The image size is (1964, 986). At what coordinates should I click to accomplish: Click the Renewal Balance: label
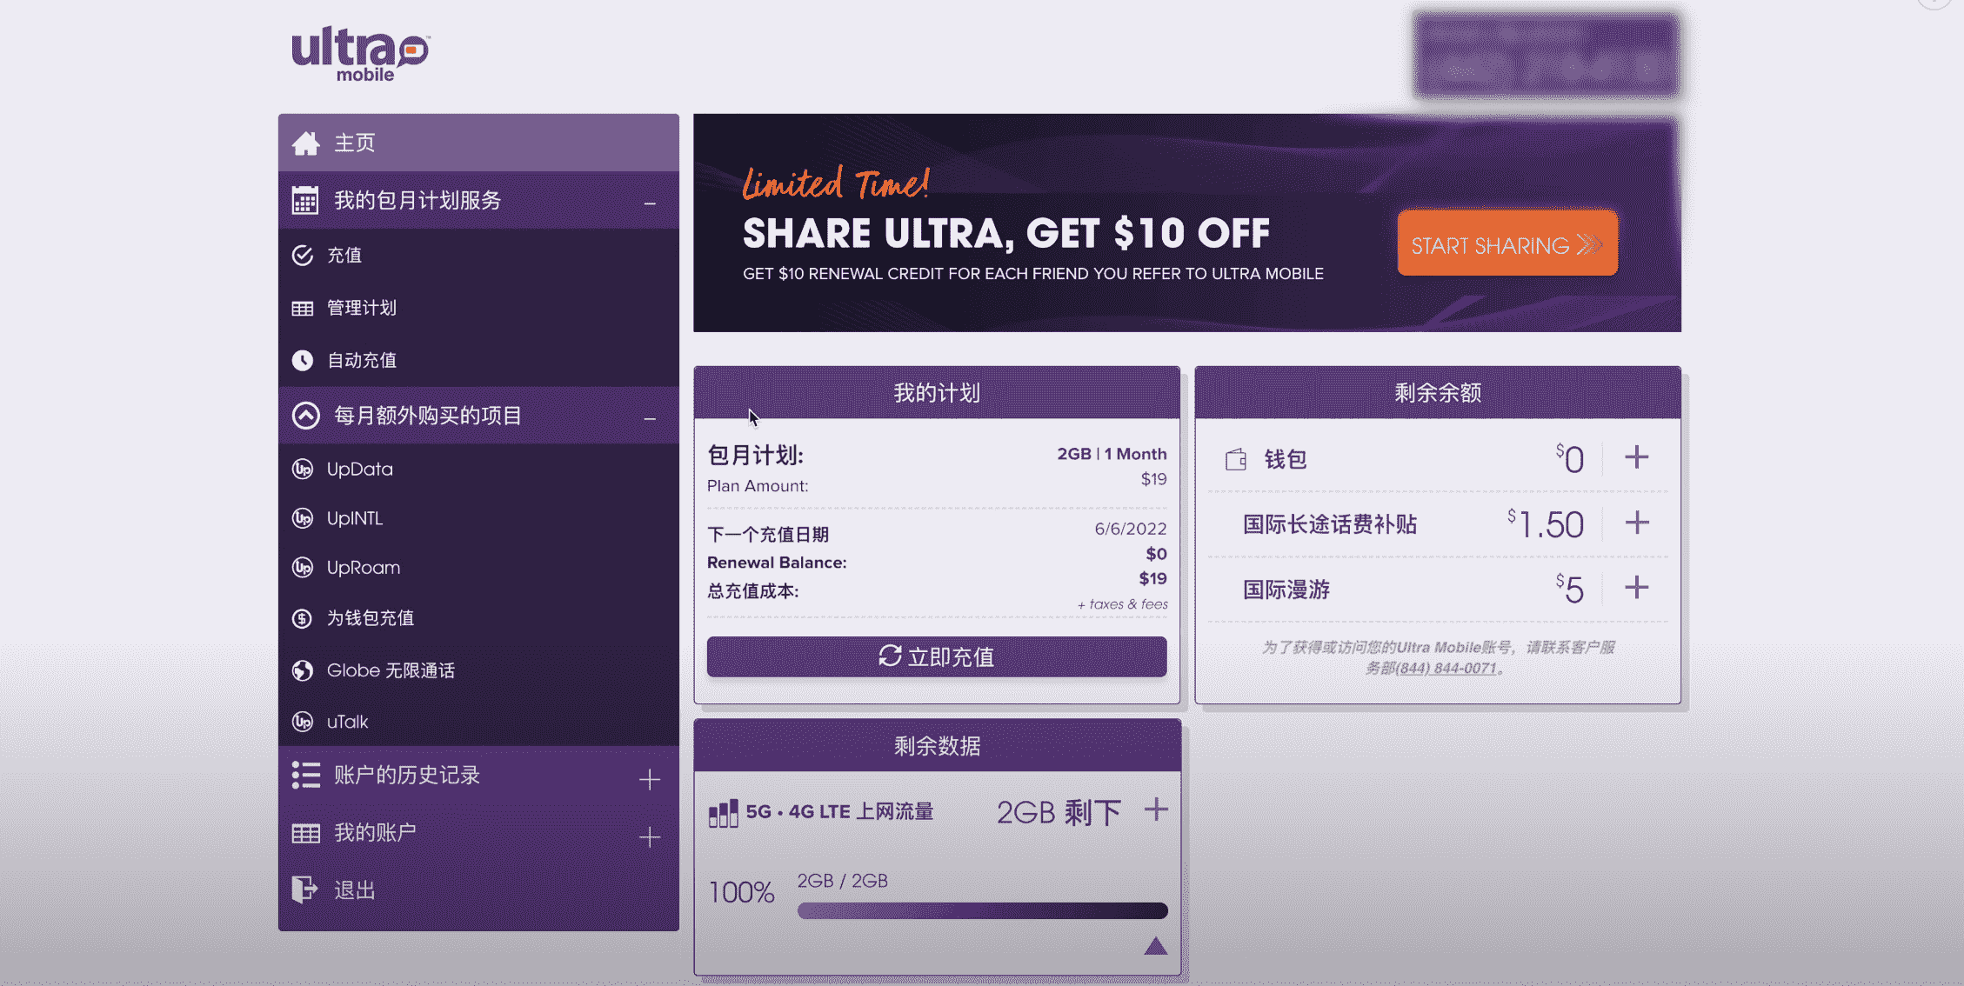tap(777, 563)
